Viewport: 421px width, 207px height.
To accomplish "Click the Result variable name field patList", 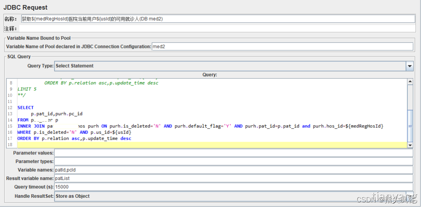I will tap(234, 178).
